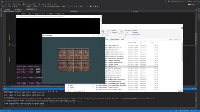200x112 pixels.
Task: Click the Open button in Explorer ribbon
Action: [x=127, y=30]
